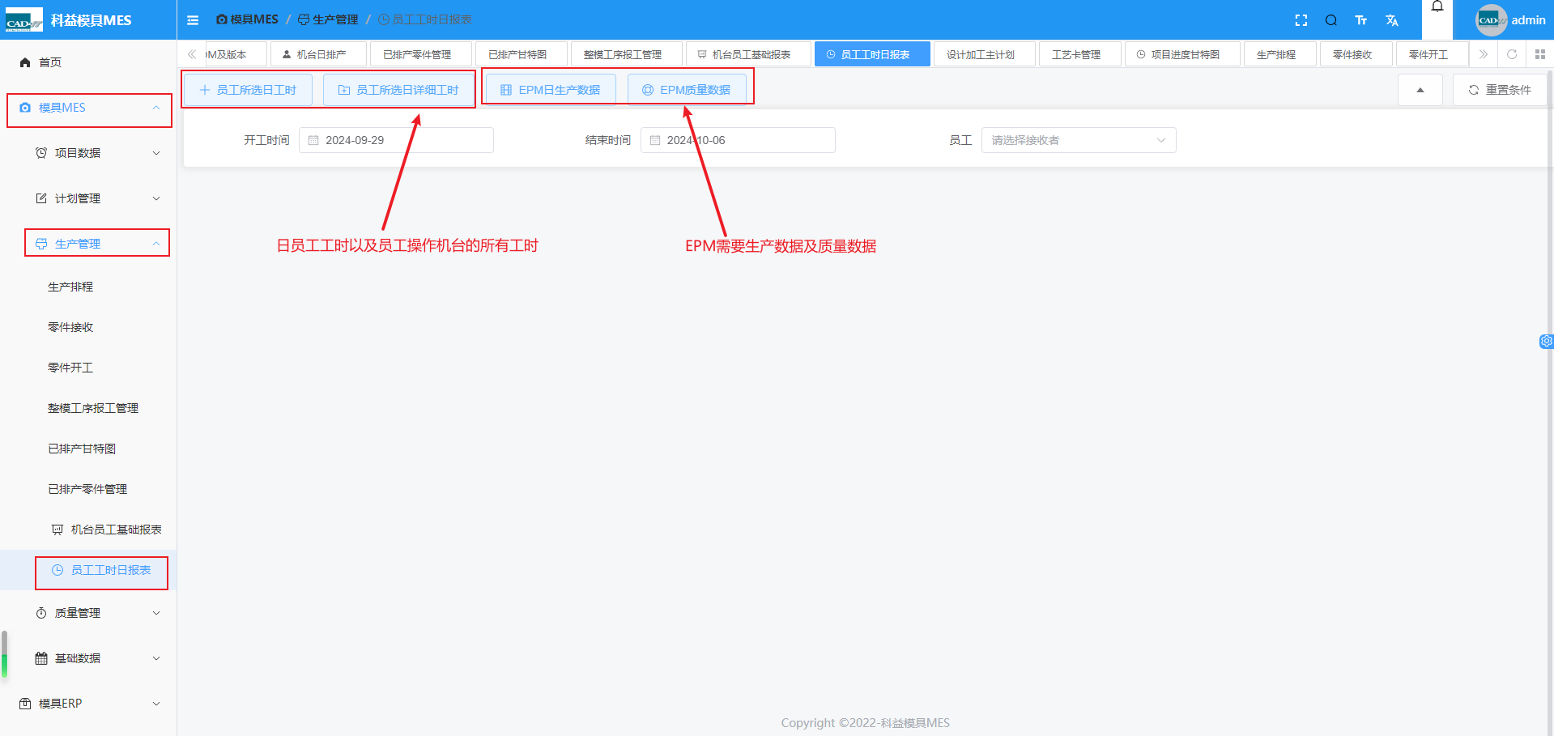Click 重置条件 reset button
Viewport: 1554px width, 736px height.
(1500, 90)
